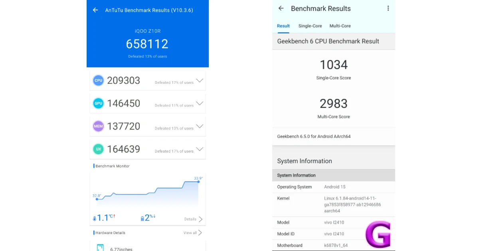
Task: Open Details of the temperature monitor
Action: [190, 219]
